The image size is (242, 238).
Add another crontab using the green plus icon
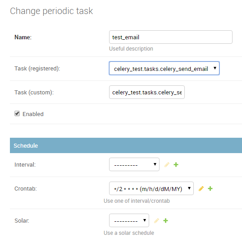(210, 188)
